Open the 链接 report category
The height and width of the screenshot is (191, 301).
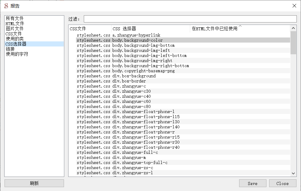click(x=10, y=49)
